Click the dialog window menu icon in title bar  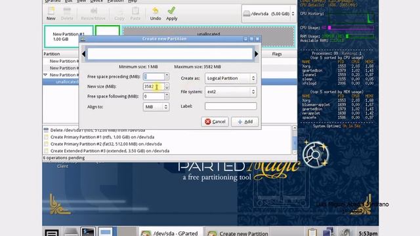point(83,39)
